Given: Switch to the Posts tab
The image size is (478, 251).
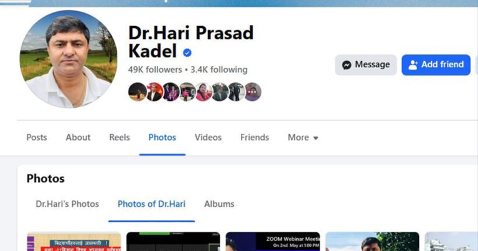Looking at the screenshot, I should point(37,138).
